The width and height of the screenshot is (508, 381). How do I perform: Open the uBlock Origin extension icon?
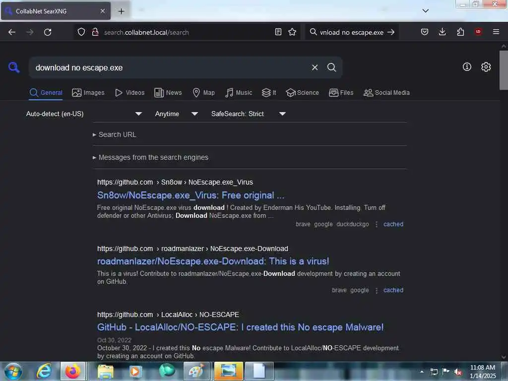[478, 32]
